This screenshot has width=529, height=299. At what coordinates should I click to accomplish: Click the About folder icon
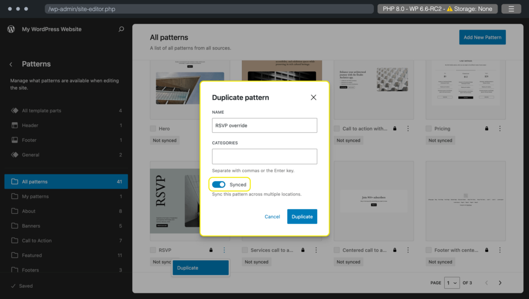click(x=14, y=211)
